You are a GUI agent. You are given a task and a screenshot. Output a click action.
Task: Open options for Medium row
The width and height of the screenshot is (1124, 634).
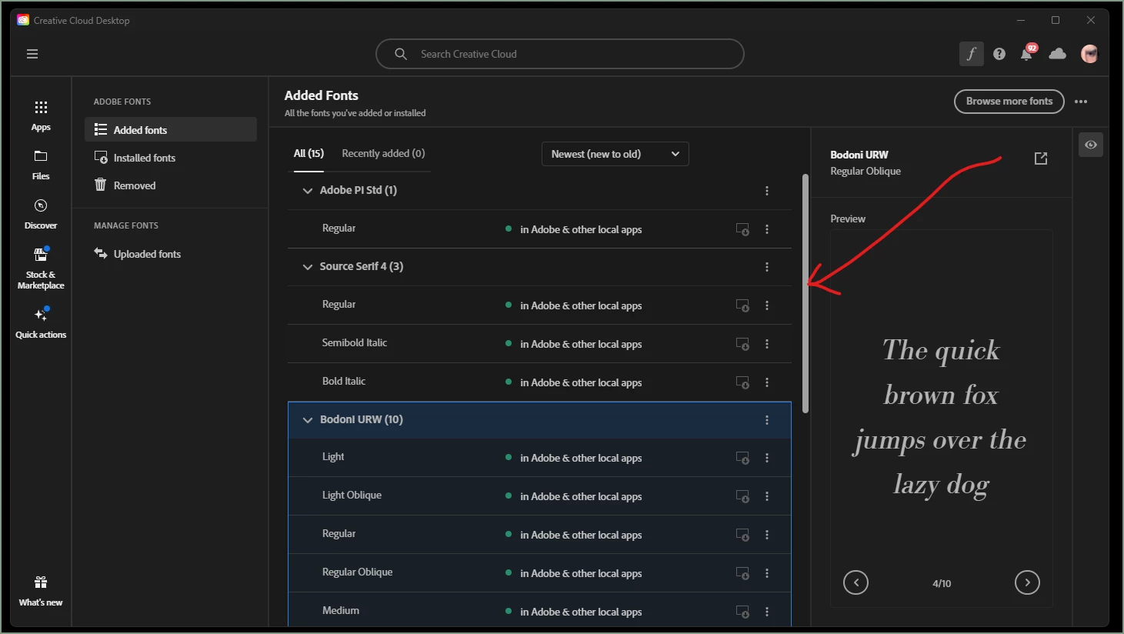point(767,612)
